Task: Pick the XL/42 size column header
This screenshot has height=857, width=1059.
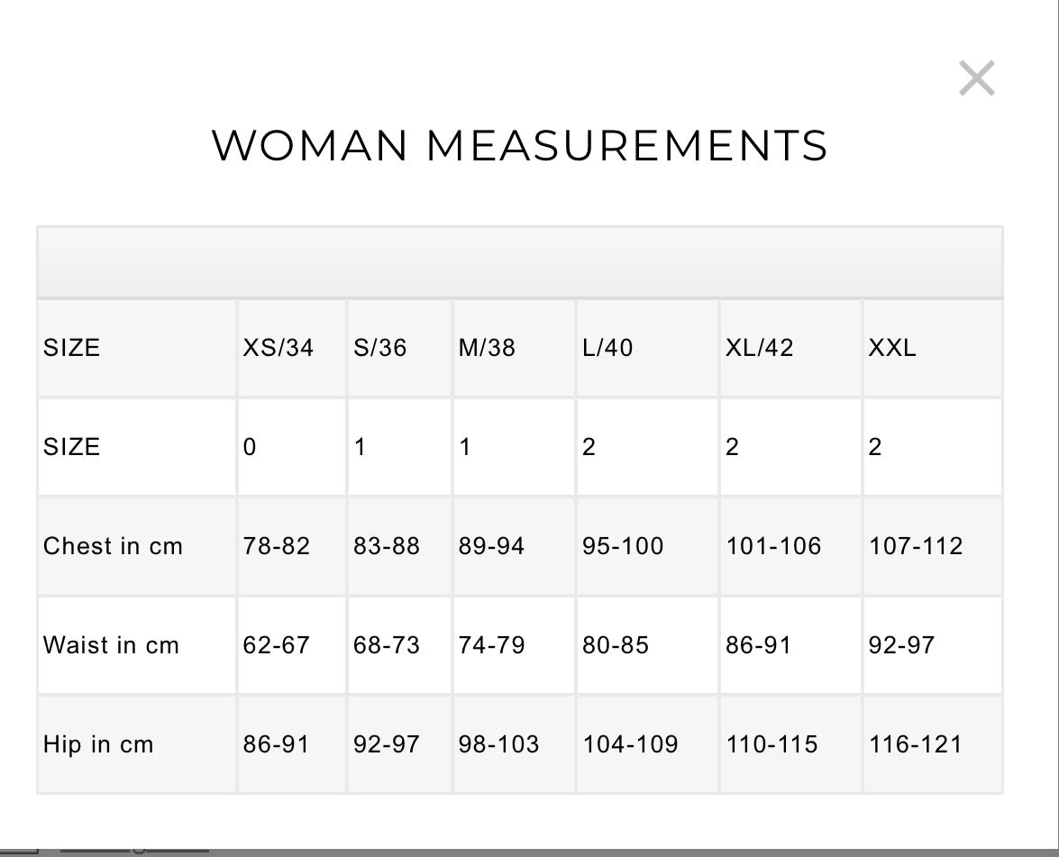Action: coord(759,348)
